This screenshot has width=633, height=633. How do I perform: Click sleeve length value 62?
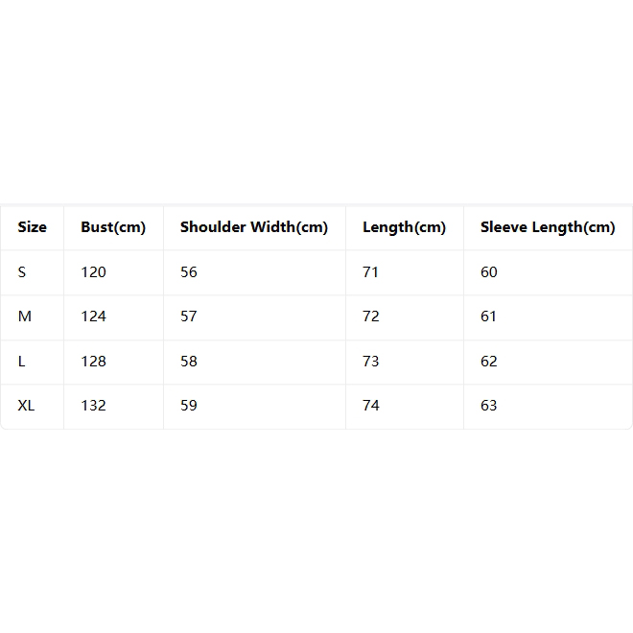point(489,362)
